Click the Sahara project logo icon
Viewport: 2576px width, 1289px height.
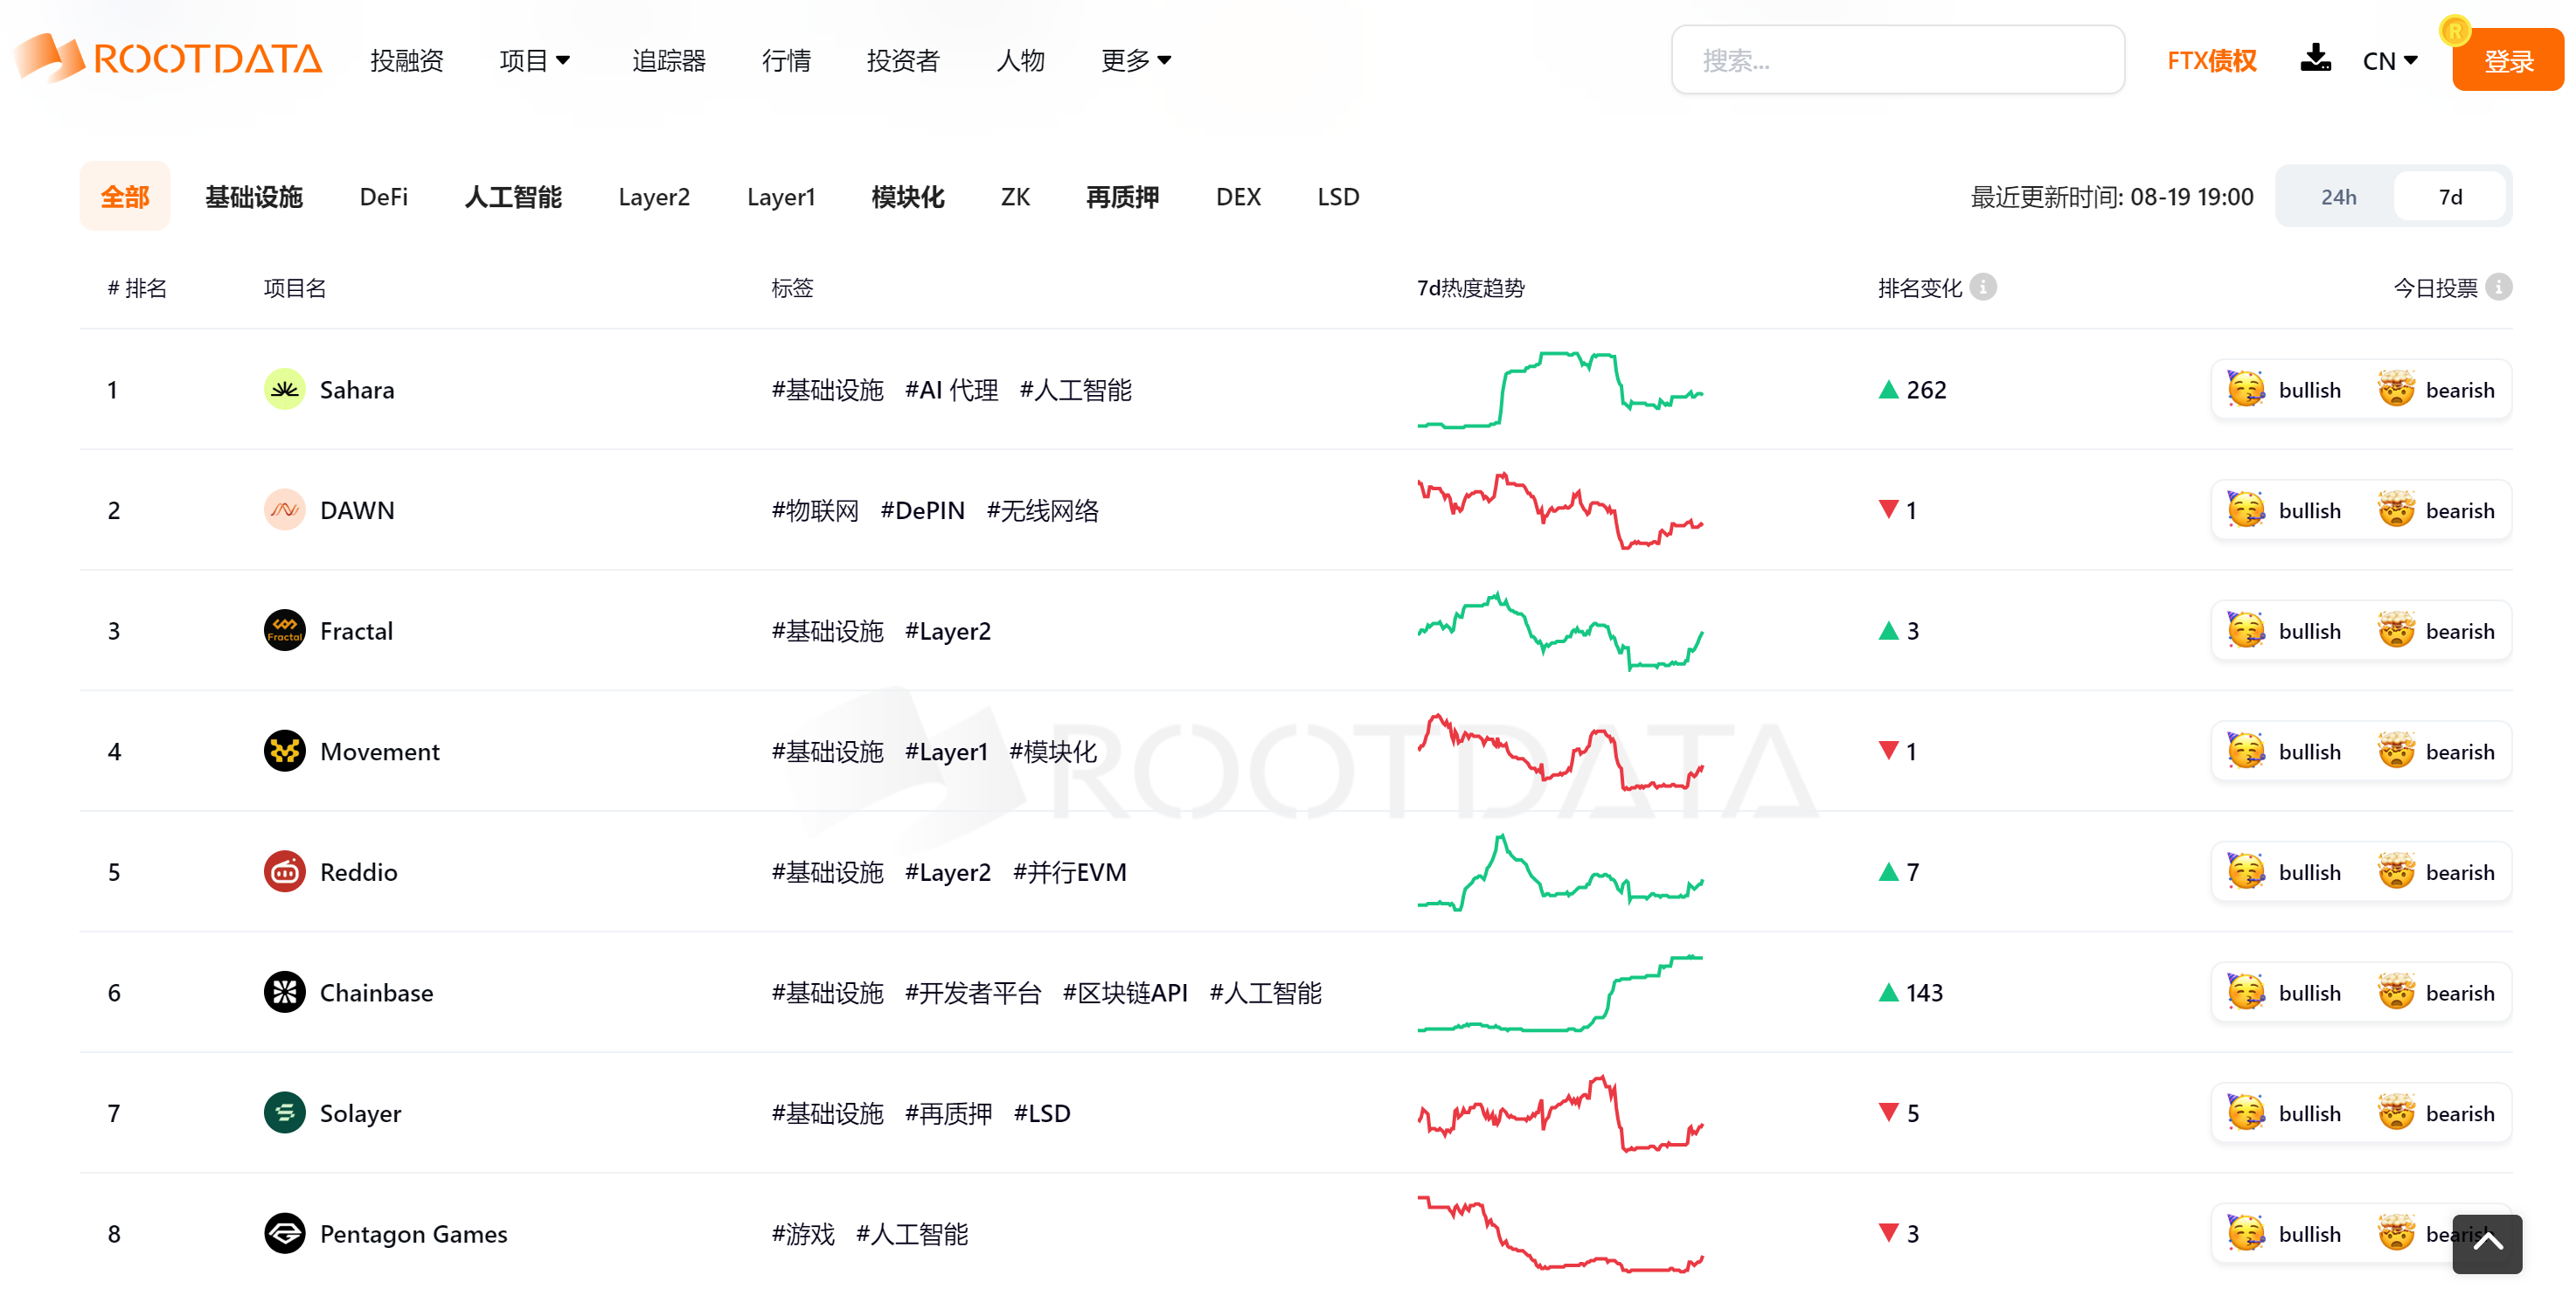point(284,389)
